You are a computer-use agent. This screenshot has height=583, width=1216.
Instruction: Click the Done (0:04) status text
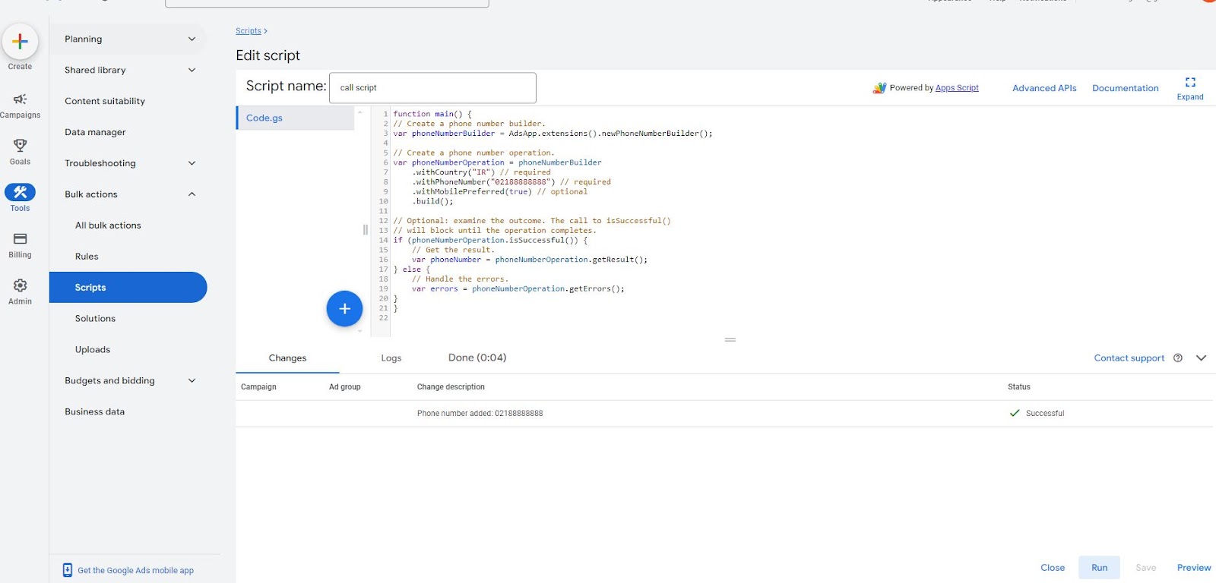pyautogui.click(x=477, y=358)
